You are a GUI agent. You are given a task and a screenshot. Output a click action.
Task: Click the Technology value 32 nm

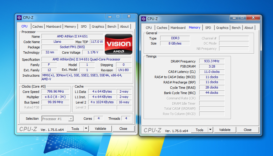(x=50, y=52)
